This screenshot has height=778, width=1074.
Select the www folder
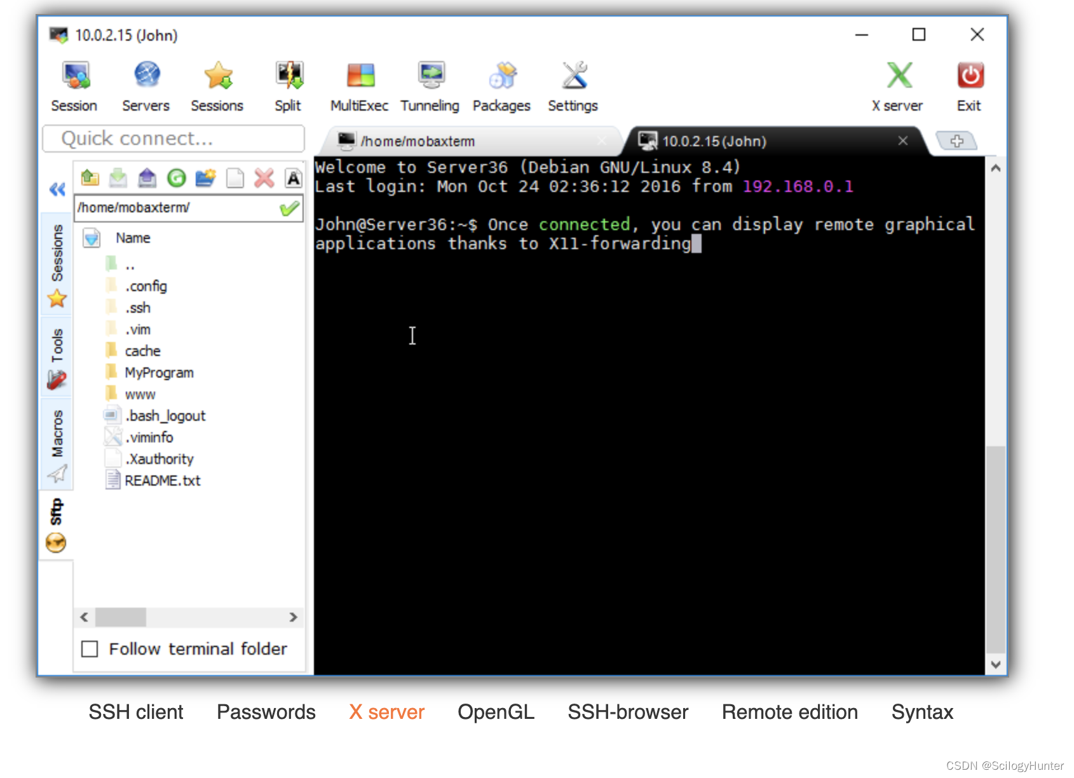click(x=140, y=394)
